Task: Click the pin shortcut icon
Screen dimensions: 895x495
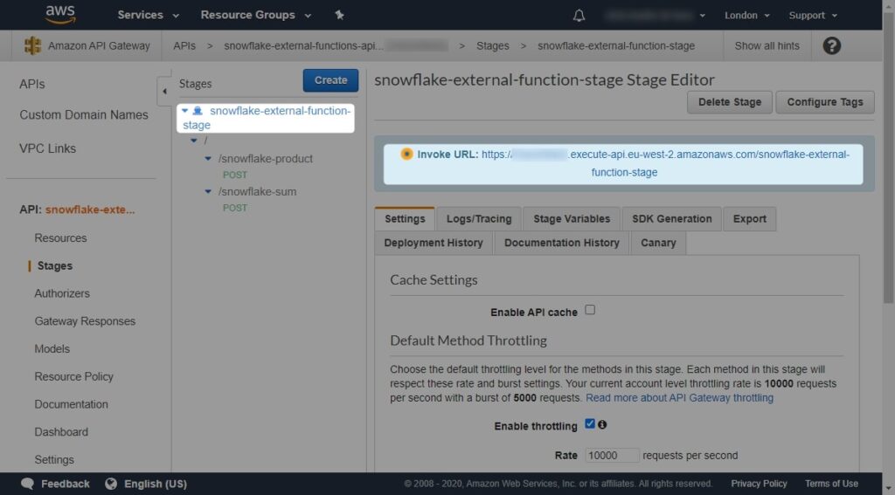Action: (x=339, y=15)
